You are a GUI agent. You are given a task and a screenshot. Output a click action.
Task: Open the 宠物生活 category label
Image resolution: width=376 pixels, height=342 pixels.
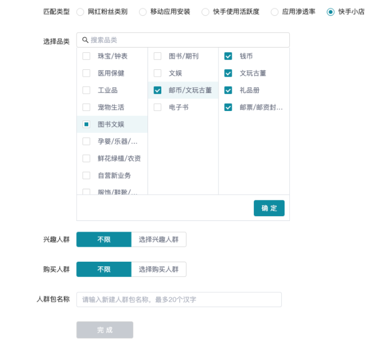111,107
